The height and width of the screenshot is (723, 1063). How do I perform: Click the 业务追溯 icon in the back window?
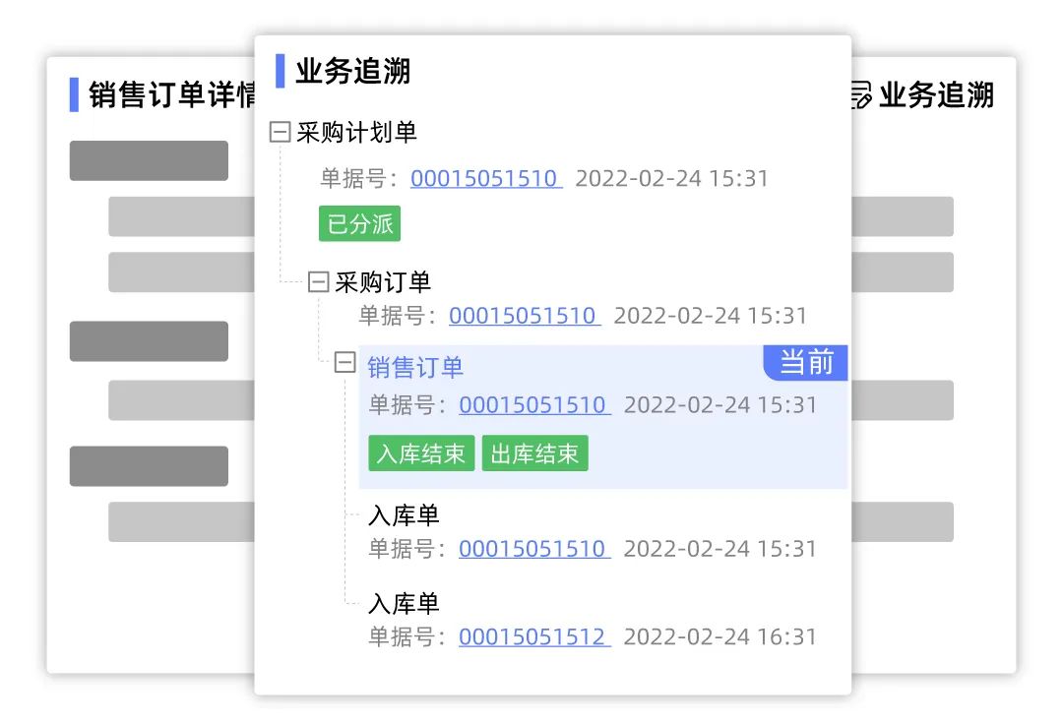(x=861, y=94)
